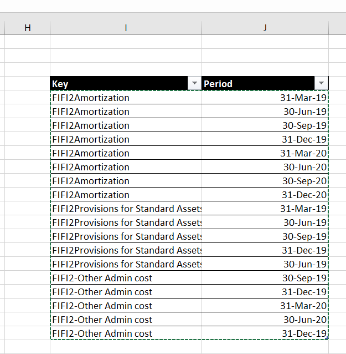Viewport: 346px width, 354px height.
Task: Select FIFI2Amortization cell in the 30-Sep-19 row
Action: [x=126, y=125]
